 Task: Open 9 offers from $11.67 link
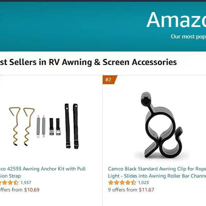click(x=131, y=190)
